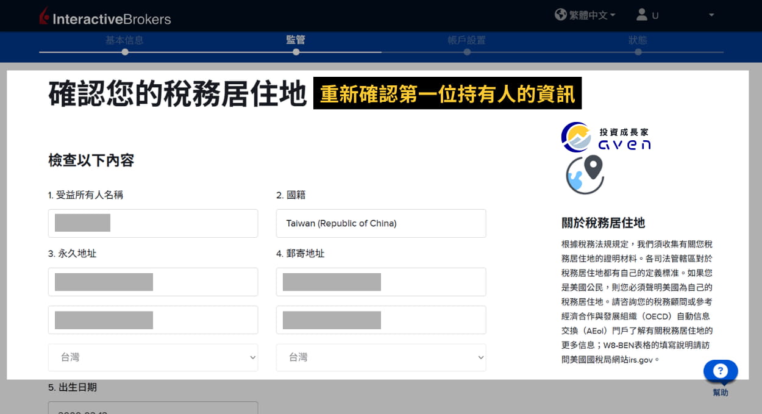Click the 基本信息 progress dot

[x=124, y=52]
